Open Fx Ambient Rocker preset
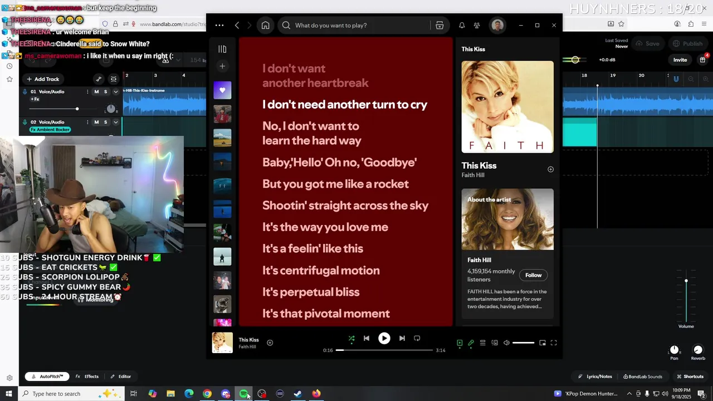Viewport: 713px width, 401px height. coord(50,130)
